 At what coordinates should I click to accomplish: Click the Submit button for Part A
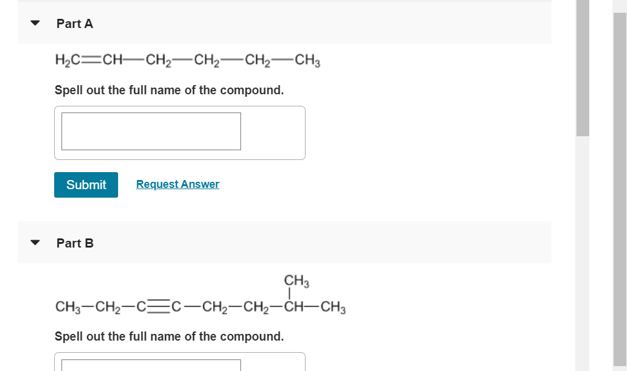(x=85, y=184)
